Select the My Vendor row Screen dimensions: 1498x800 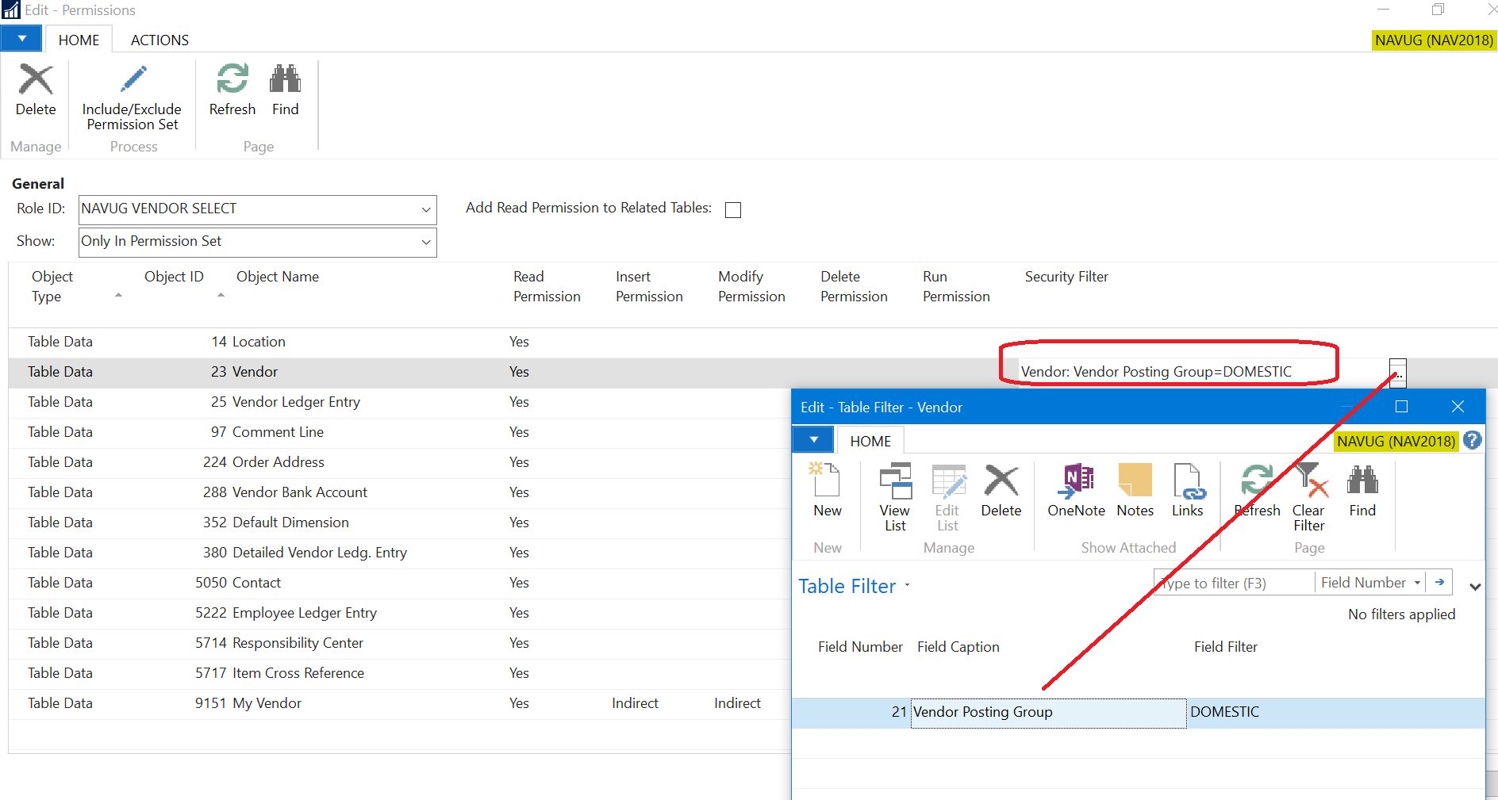click(x=399, y=703)
